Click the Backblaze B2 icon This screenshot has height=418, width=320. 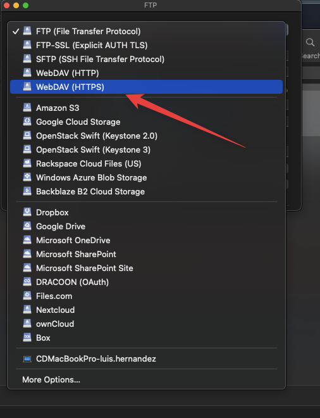27,191
